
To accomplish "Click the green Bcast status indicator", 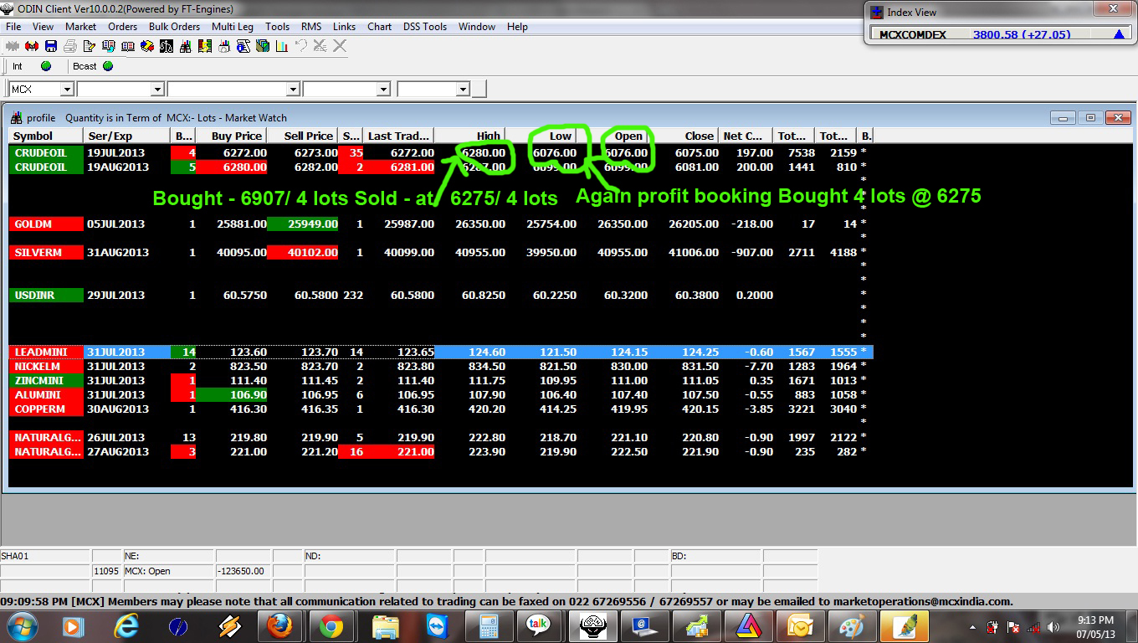I will point(108,66).
